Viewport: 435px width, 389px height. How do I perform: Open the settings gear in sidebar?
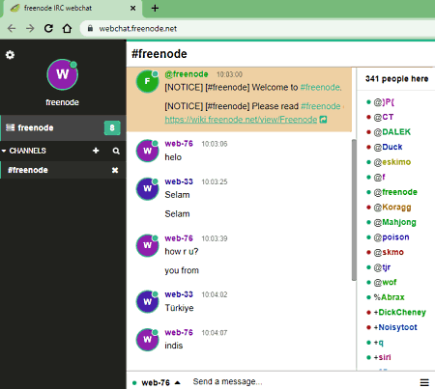click(x=10, y=55)
